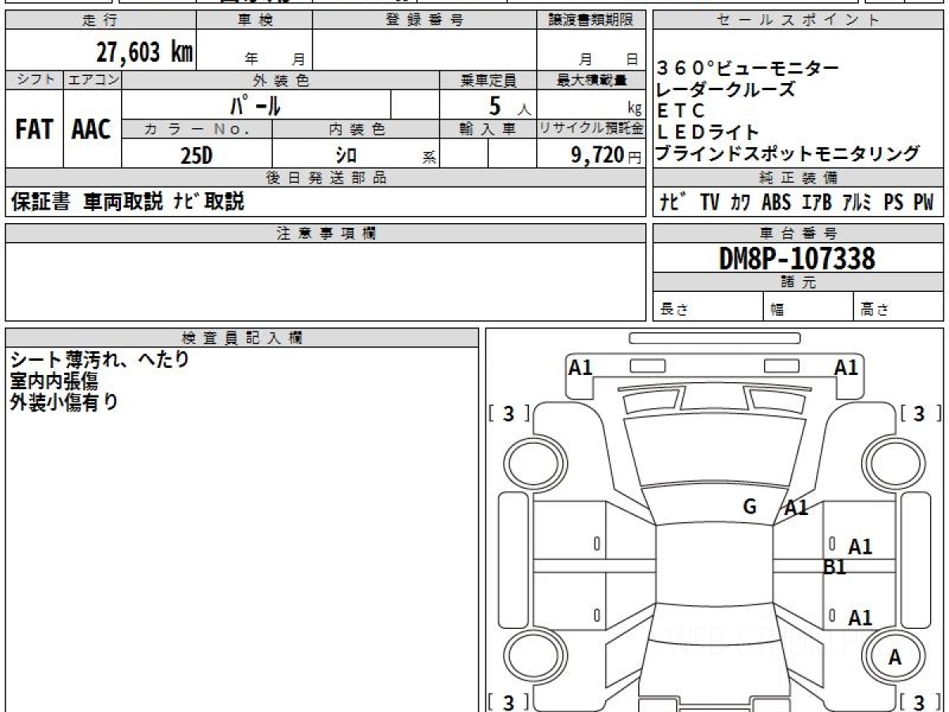Image resolution: width=949 pixels, height=712 pixels.
Task: Select the 360°ビューモニター sales point
Action: pyautogui.click(x=748, y=69)
